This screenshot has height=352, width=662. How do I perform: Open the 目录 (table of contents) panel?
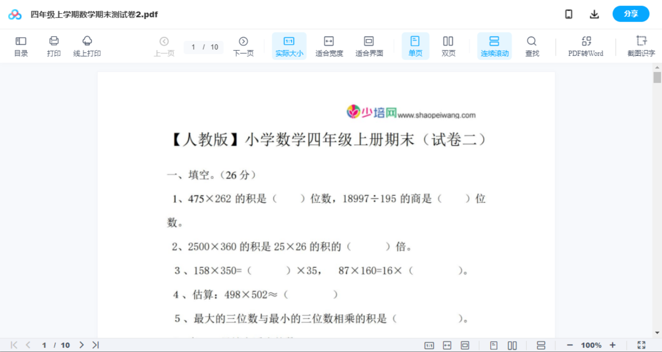(x=21, y=46)
